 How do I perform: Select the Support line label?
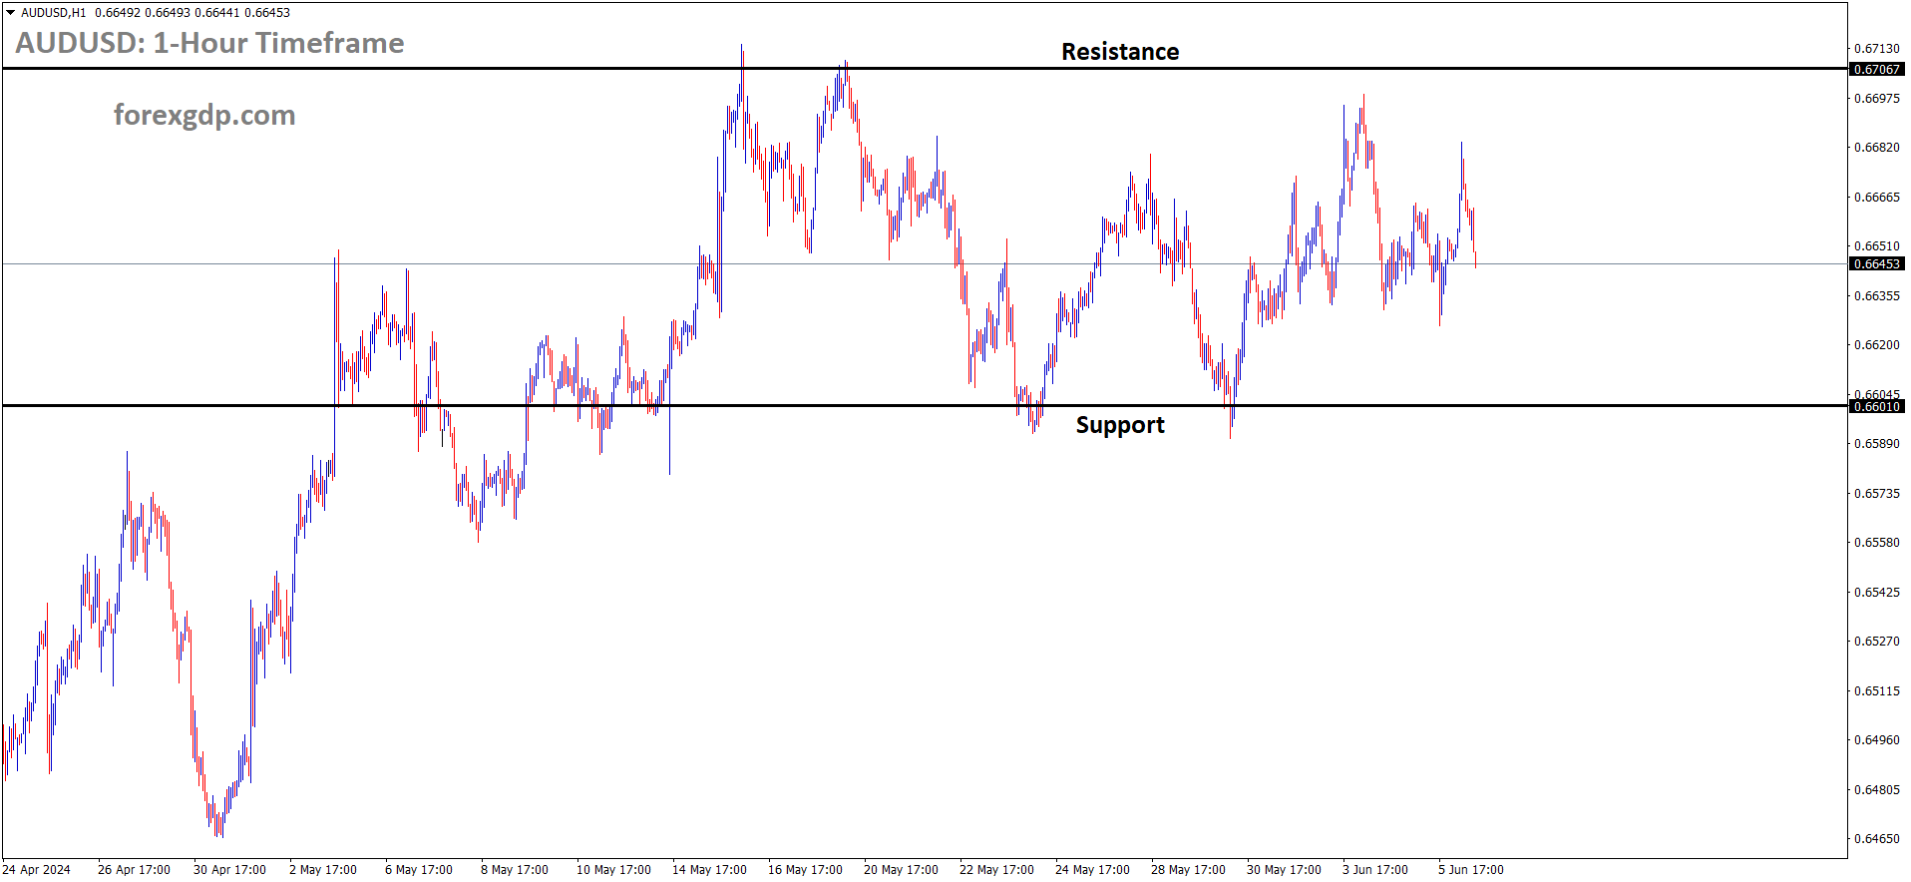(1119, 425)
